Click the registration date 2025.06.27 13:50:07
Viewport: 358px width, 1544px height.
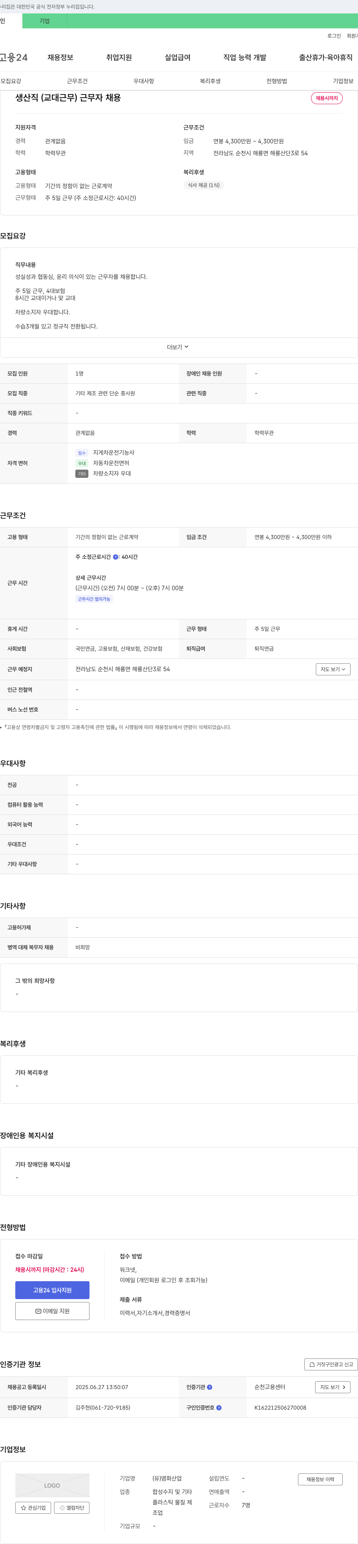pyautogui.click(x=102, y=1387)
